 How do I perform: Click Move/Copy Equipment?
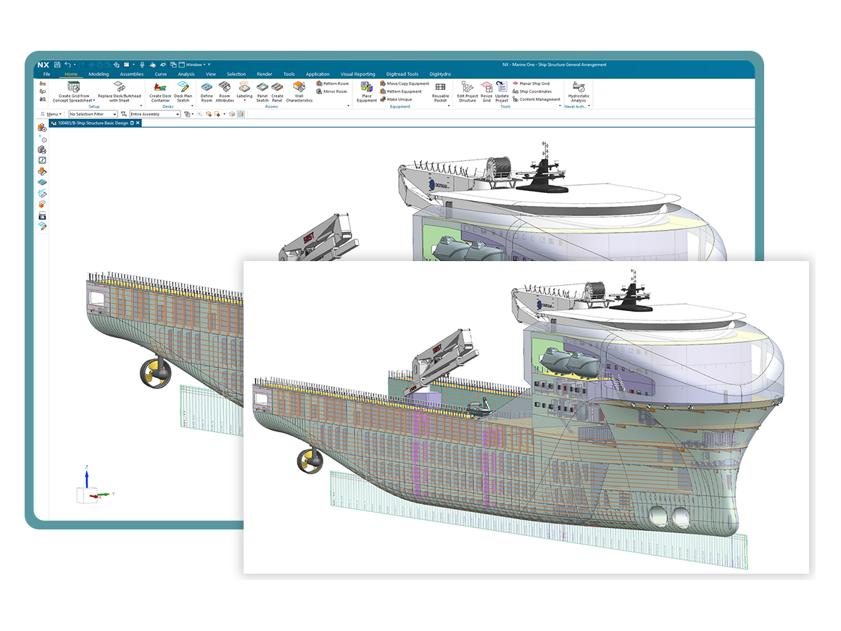click(405, 83)
